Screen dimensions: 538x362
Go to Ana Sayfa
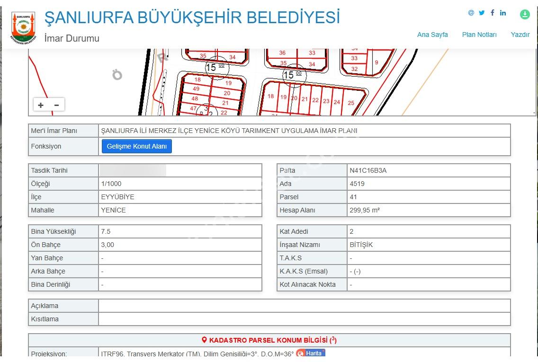[x=432, y=35]
